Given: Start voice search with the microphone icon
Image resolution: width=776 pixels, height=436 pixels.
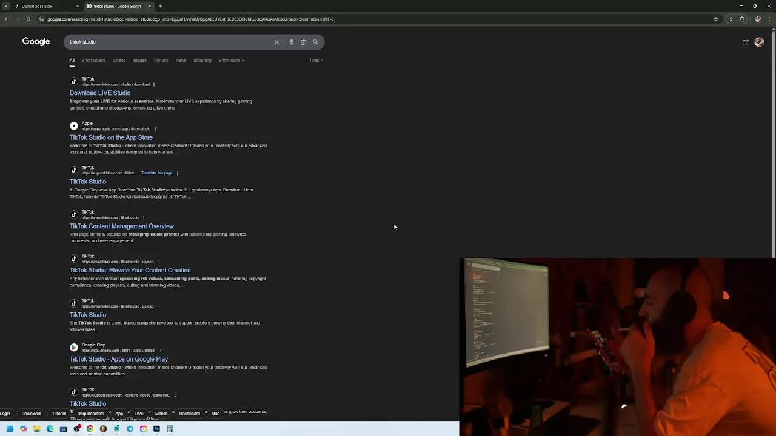Looking at the screenshot, I should pos(292,42).
